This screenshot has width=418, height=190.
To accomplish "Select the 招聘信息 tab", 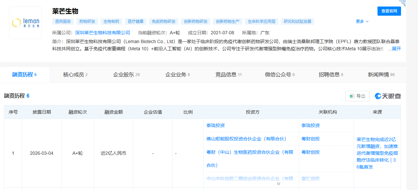I will (x=330, y=75).
